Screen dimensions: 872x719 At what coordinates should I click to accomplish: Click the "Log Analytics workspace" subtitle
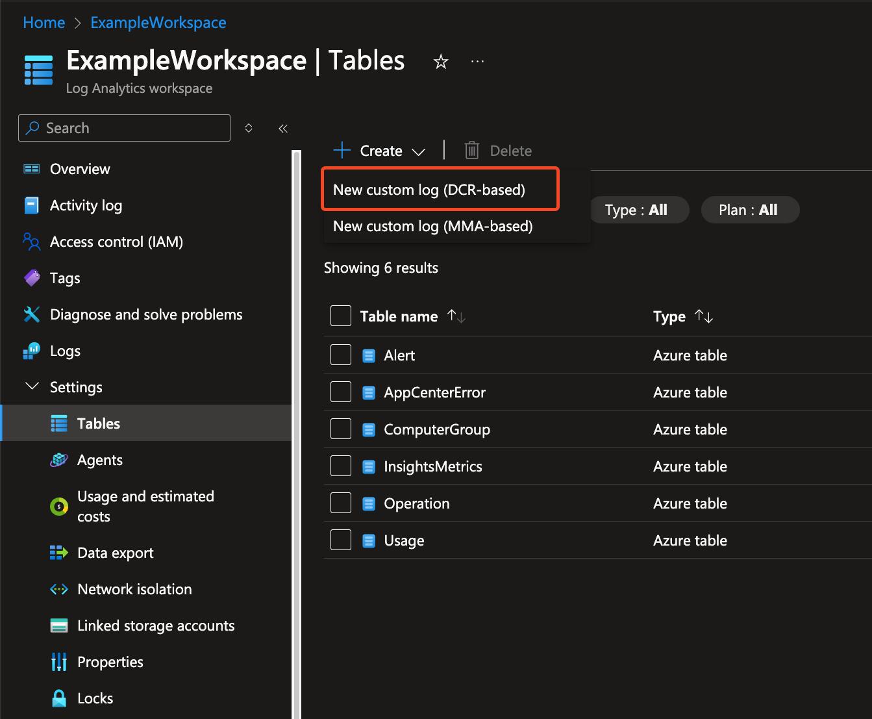point(140,88)
